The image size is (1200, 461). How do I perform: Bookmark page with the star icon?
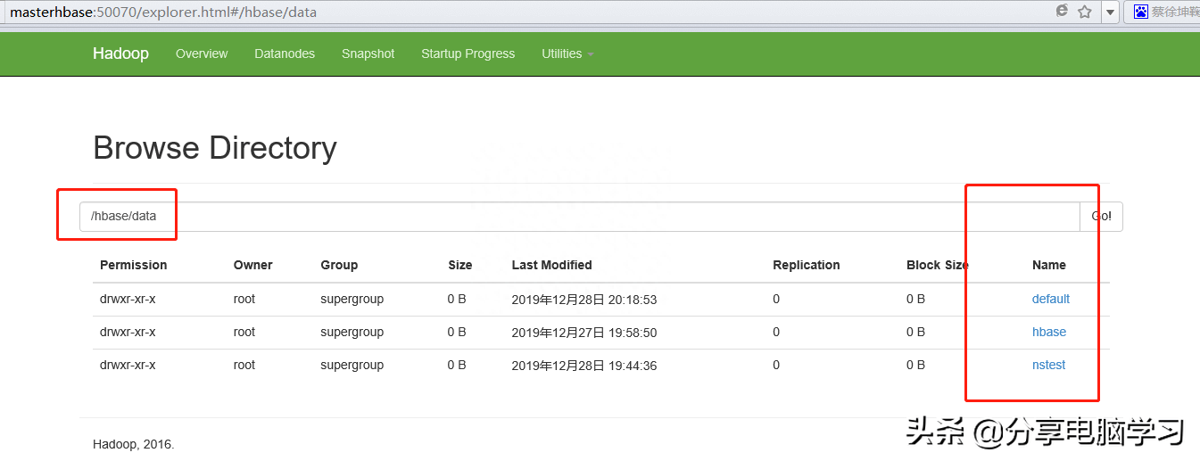(1084, 12)
